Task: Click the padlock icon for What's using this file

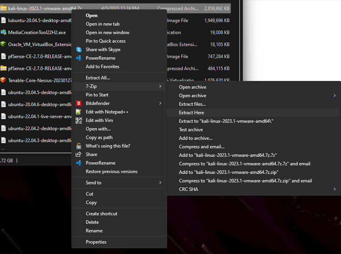Action: [x=79, y=146]
